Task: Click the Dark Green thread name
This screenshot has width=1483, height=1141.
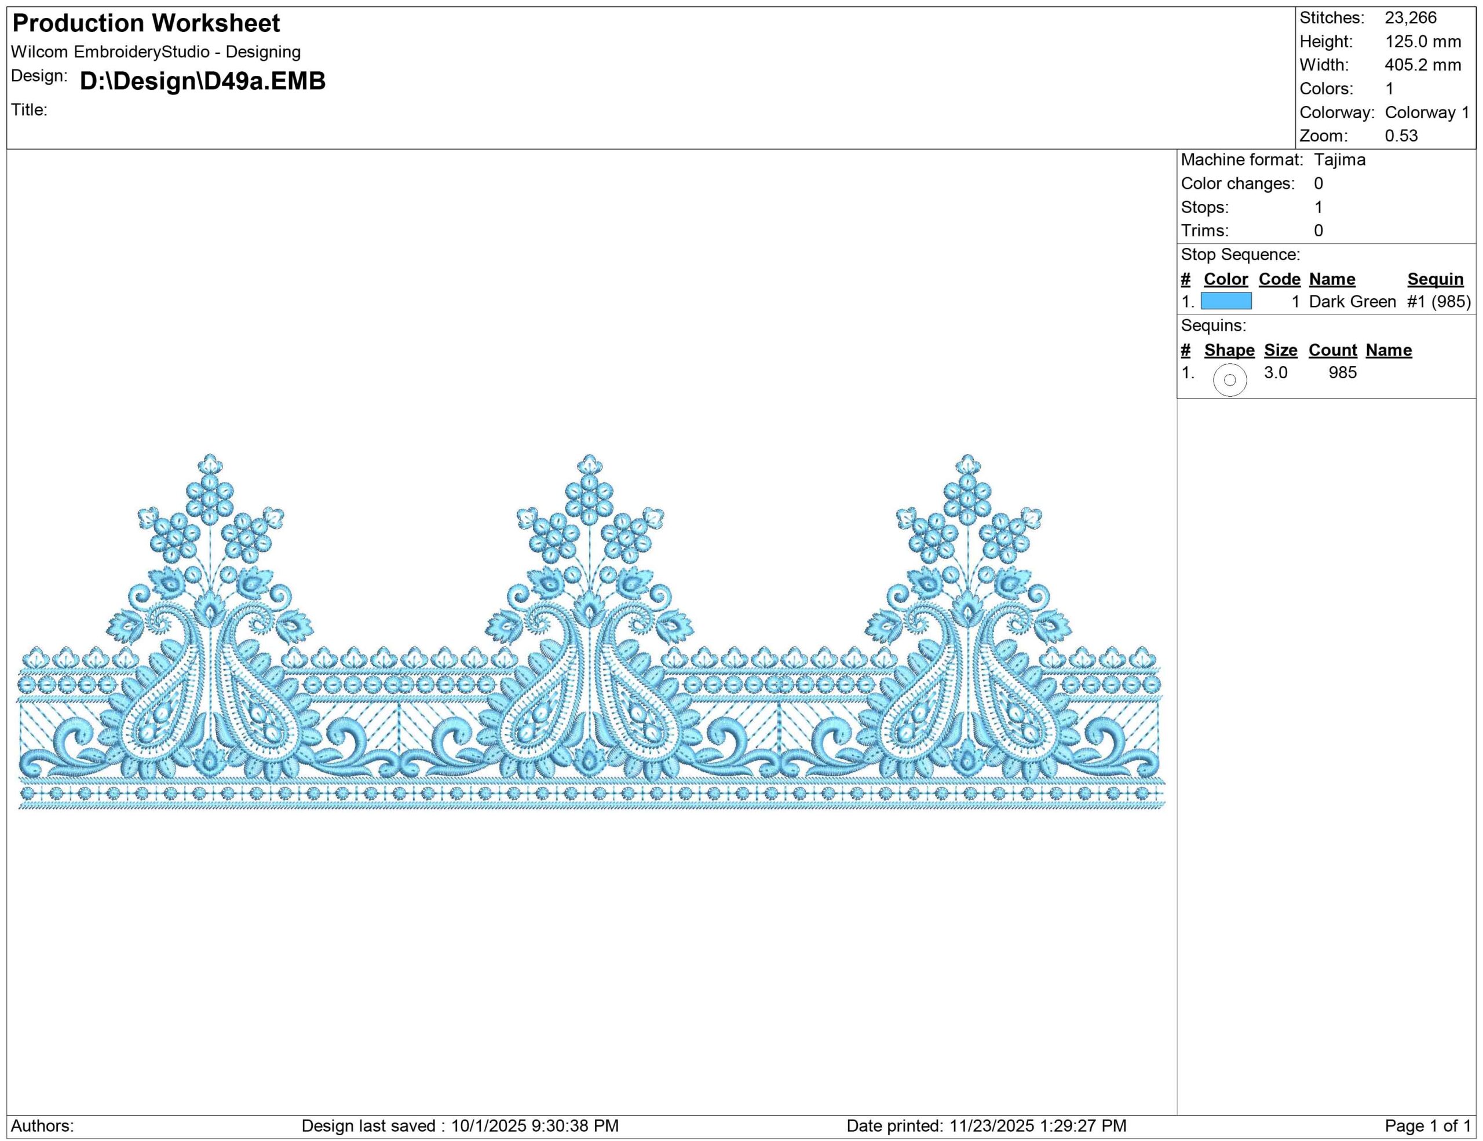Action: coord(1352,301)
